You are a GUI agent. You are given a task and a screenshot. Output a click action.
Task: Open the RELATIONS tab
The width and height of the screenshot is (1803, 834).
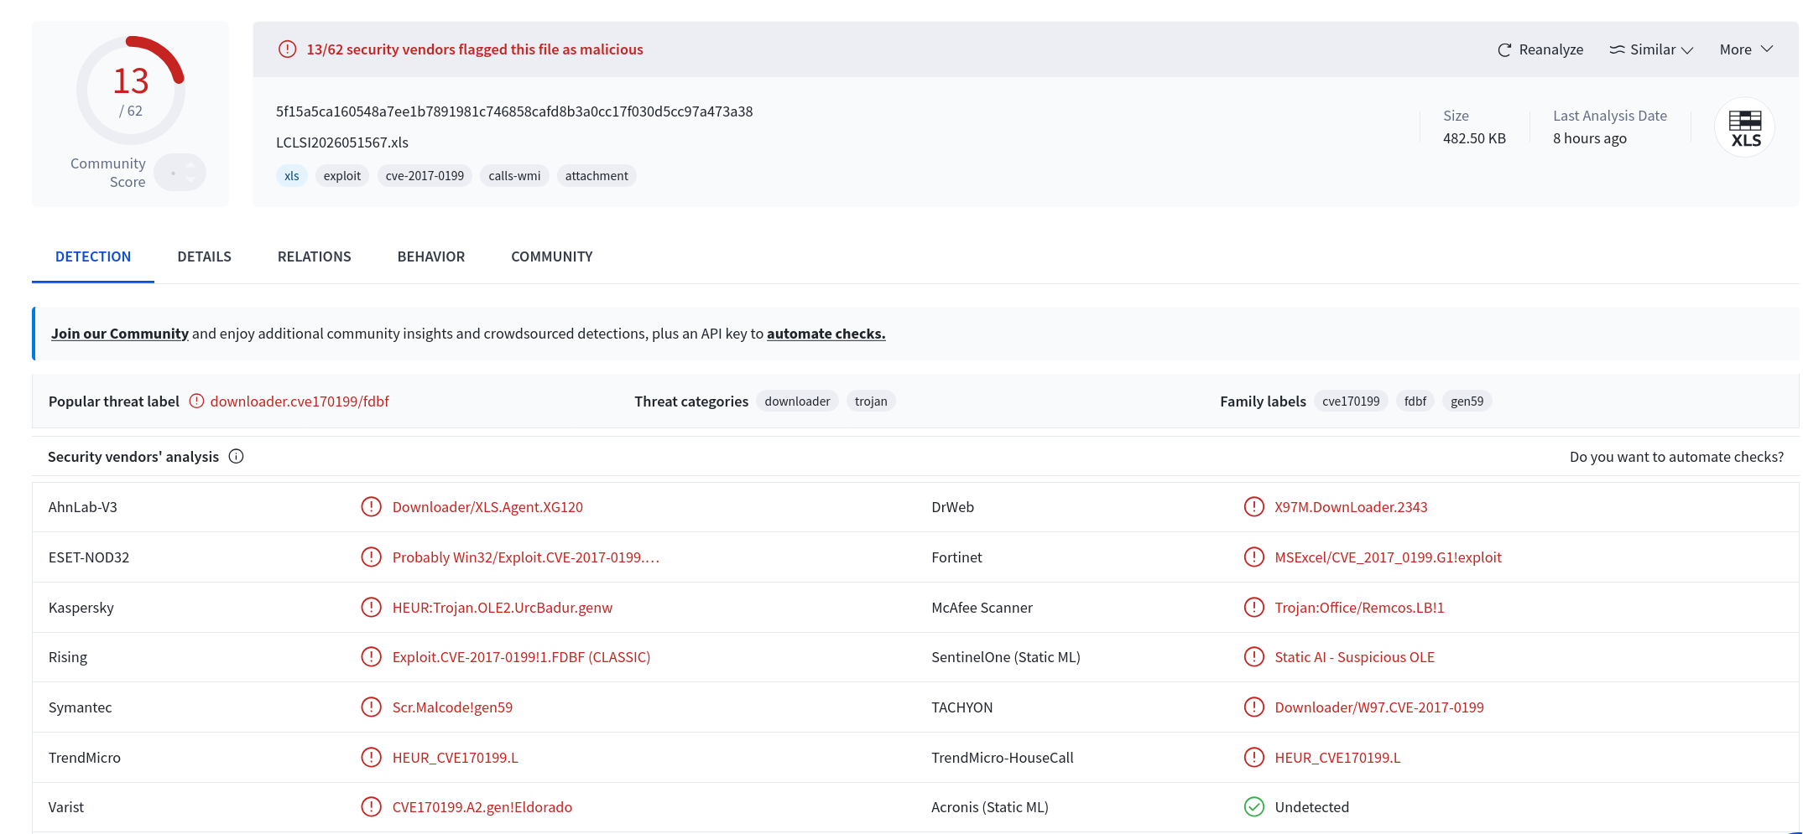coord(315,256)
